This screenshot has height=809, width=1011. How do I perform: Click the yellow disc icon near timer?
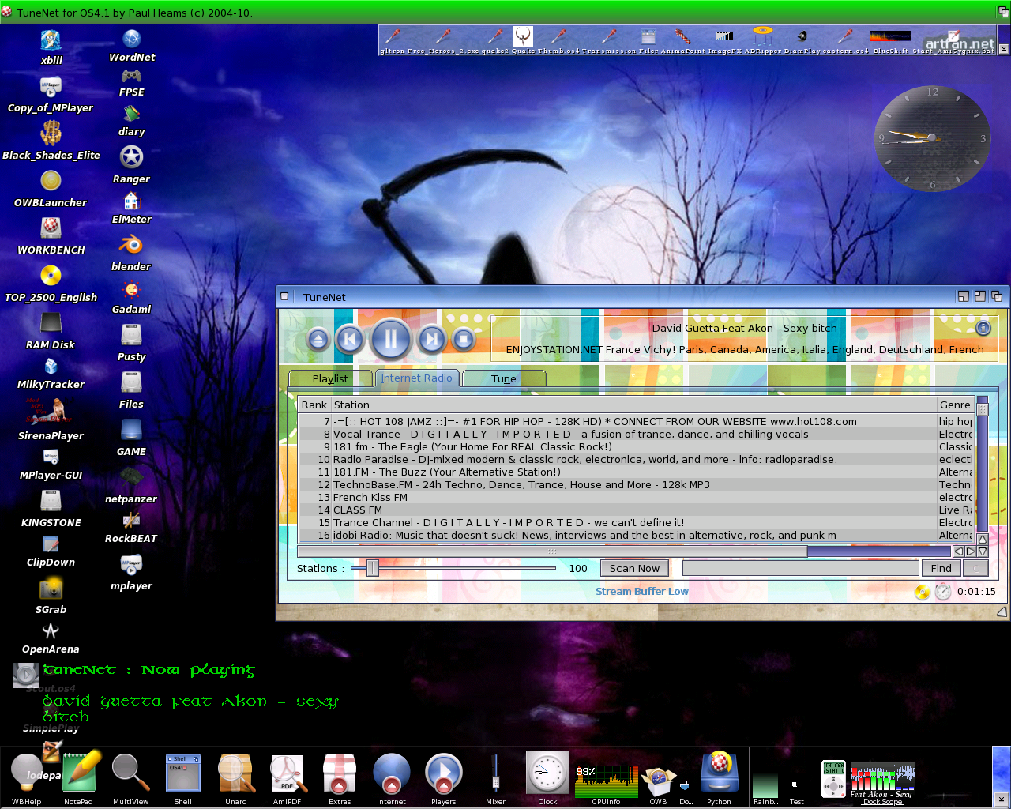[923, 592]
